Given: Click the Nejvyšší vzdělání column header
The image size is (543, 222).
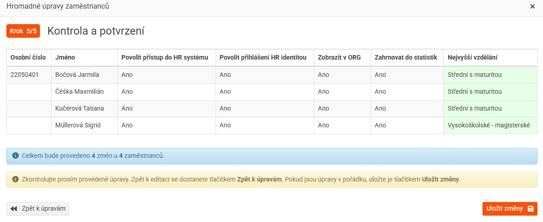Looking at the screenshot, I should (473, 57).
